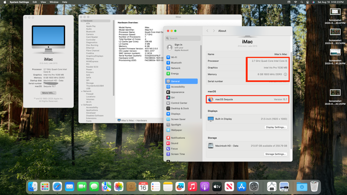This screenshot has width=347, height=195.
Task: Select Firewall under Network in System Information
Action: [x=89, y=94]
